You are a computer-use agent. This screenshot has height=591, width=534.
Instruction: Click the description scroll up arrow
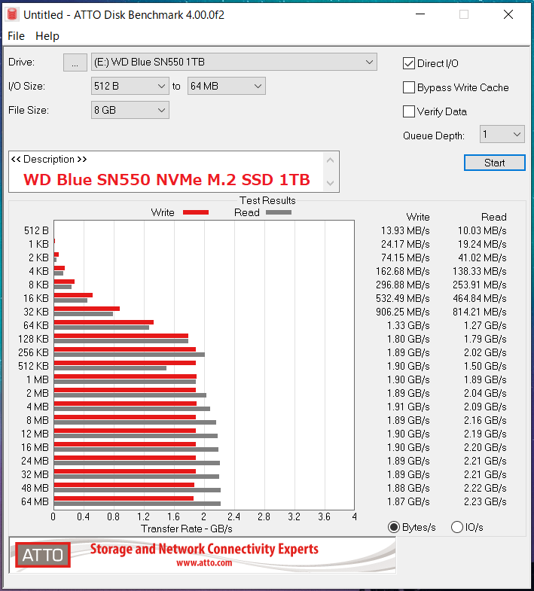tap(331, 160)
